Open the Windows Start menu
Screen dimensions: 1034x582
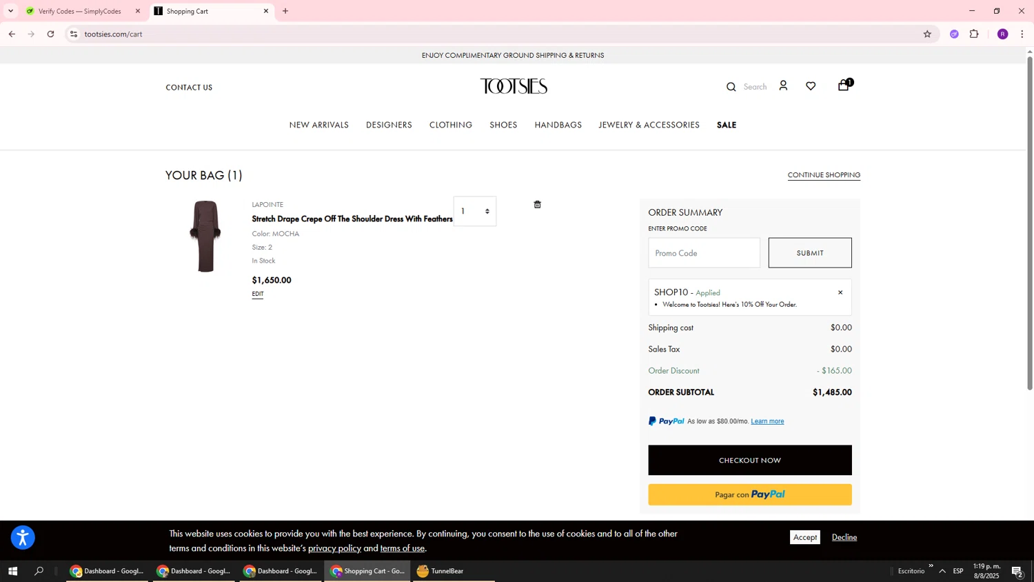tap(12, 571)
